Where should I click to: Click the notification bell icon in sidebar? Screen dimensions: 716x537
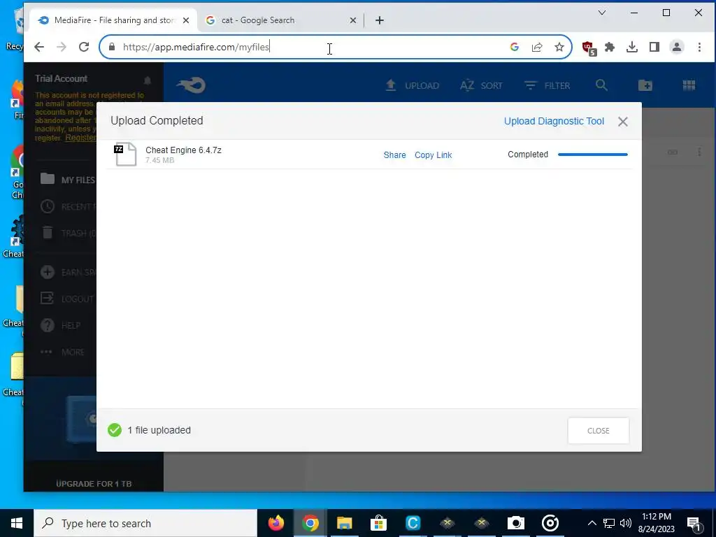click(147, 80)
